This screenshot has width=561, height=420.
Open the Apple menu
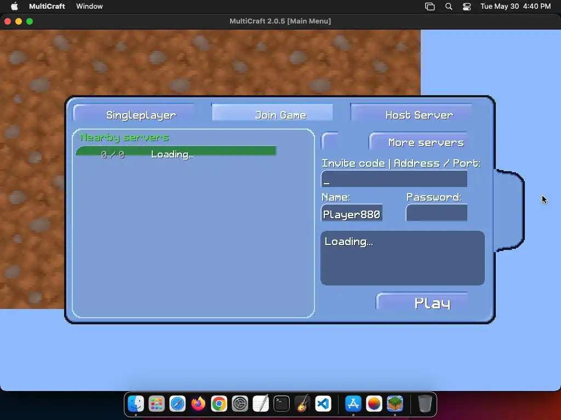pyautogui.click(x=14, y=6)
